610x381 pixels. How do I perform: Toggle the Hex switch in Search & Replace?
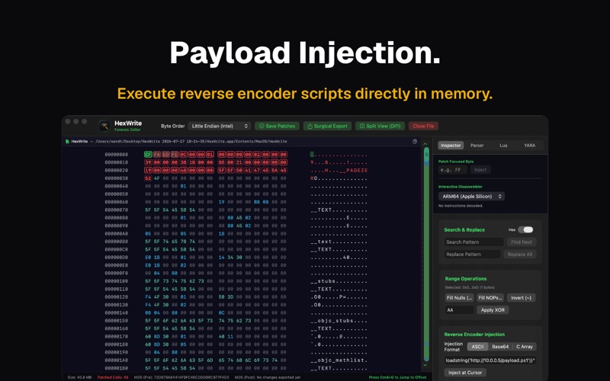coord(525,230)
